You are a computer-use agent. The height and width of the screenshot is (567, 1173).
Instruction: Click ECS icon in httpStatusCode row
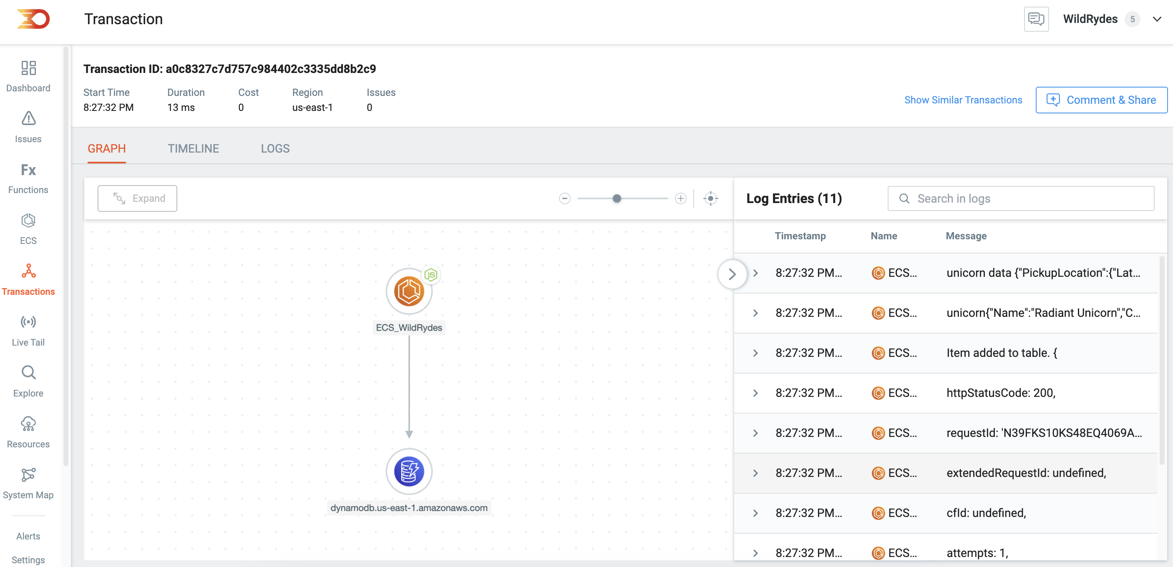pyautogui.click(x=878, y=393)
